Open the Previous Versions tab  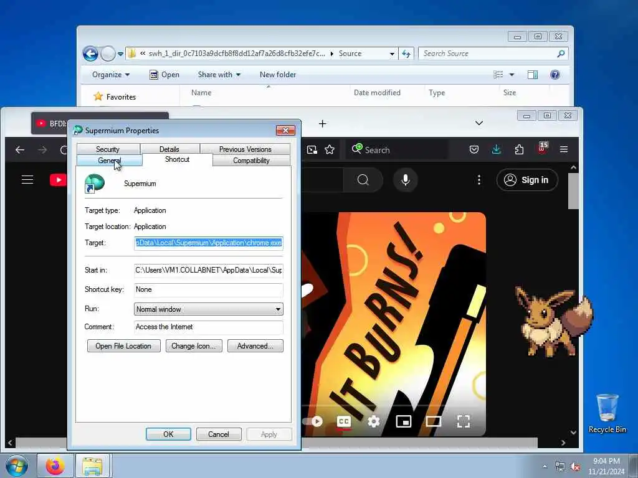click(x=245, y=149)
